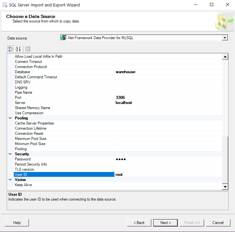Click the Property Pages icon
The image size is (235, 232).
coord(28,49)
